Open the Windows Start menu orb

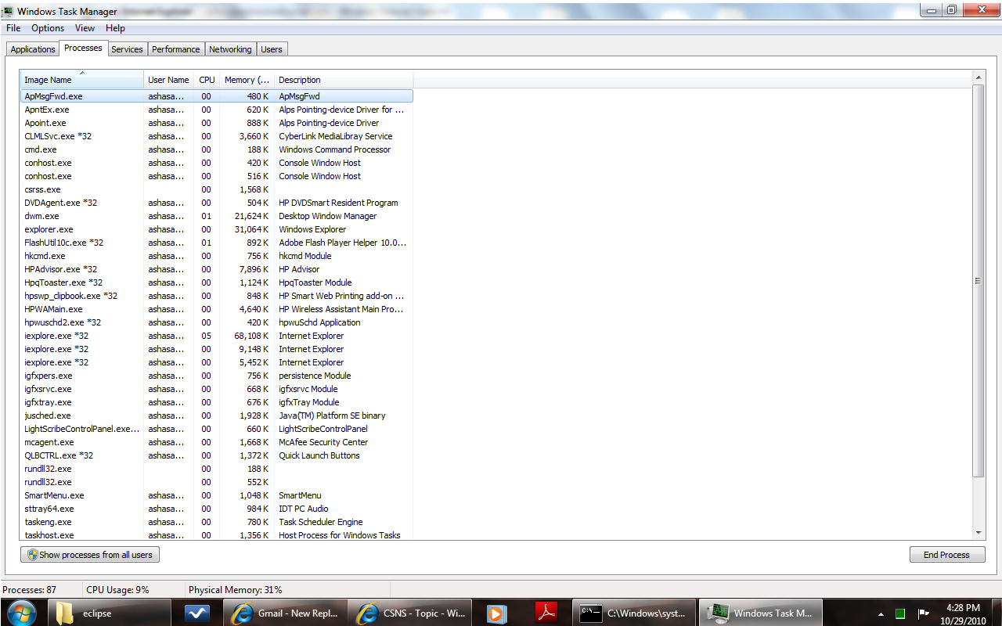pos(21,613)
